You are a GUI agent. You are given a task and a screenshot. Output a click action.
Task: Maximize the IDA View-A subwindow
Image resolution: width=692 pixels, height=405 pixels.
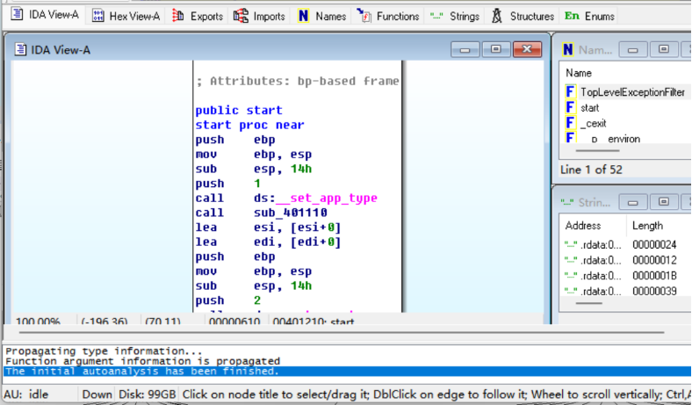(x=496, y=49)
